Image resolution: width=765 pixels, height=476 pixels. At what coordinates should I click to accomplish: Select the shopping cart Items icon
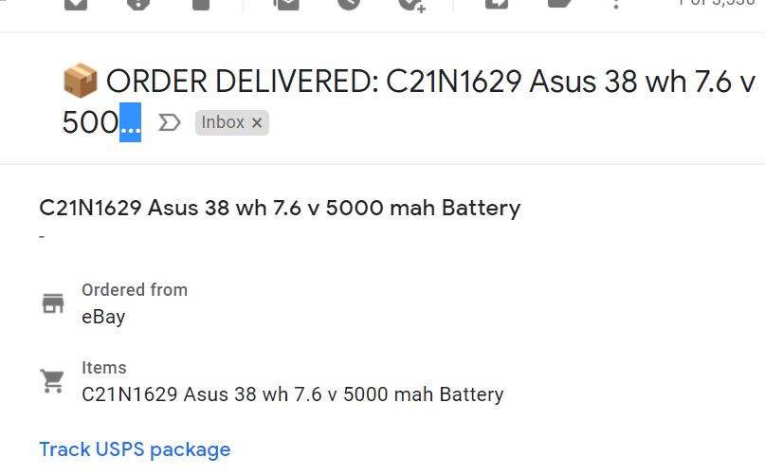click(x=52, y=381)
